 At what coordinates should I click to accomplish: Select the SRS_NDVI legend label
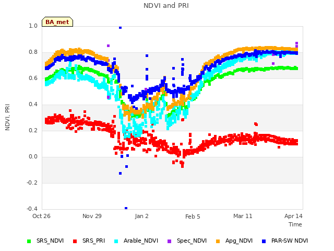point(50,241)
